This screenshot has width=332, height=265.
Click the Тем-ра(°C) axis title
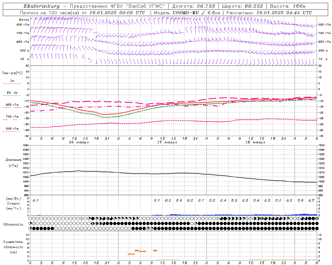[x=12, y=73]
